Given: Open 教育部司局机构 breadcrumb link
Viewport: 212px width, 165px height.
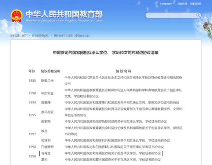Looking at the screenshot, I should [x=40, y=36].
